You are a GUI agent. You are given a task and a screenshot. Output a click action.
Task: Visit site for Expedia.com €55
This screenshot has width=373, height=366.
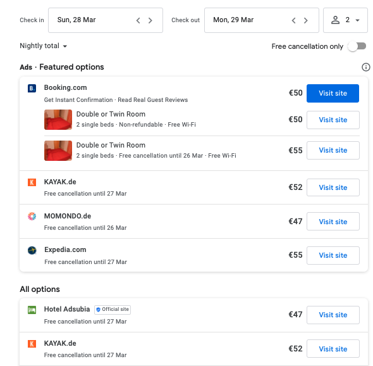333,255
